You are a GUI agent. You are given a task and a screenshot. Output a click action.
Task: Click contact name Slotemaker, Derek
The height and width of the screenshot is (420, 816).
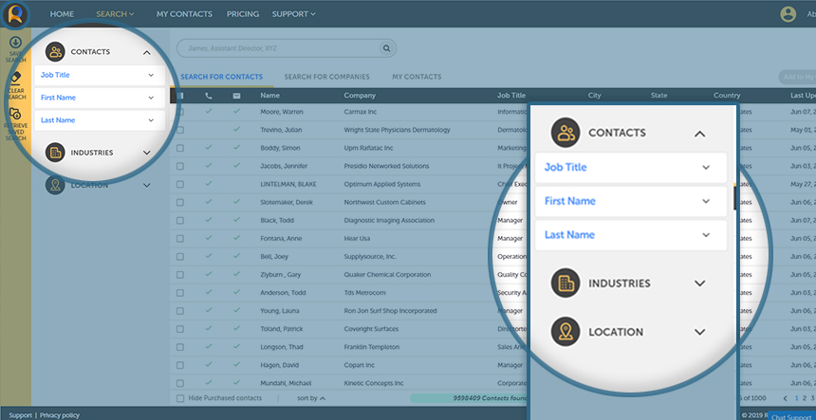(287, 202)
